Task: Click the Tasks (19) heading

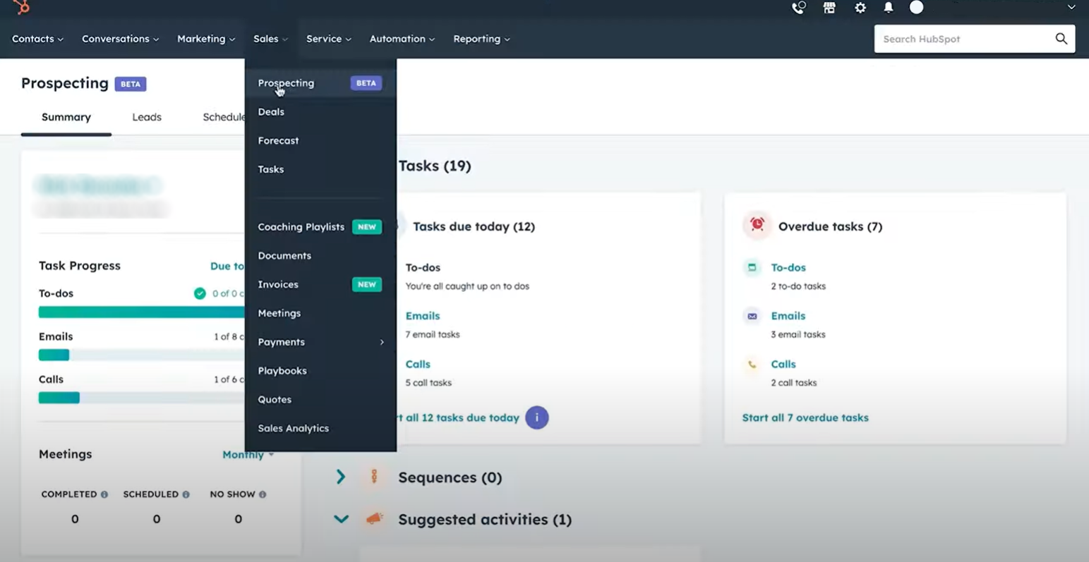Action: tap(434, 166)
